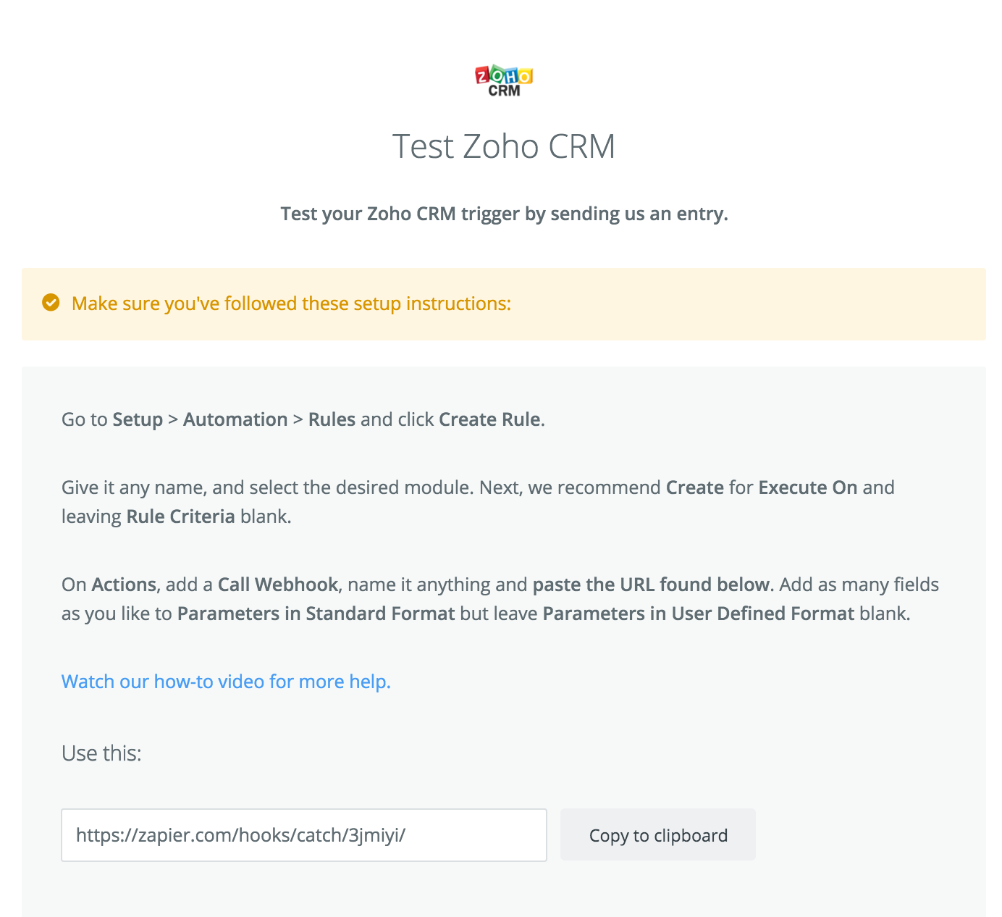
Task: Click the bold 'Rules' word in instructions
Action: 332,420
